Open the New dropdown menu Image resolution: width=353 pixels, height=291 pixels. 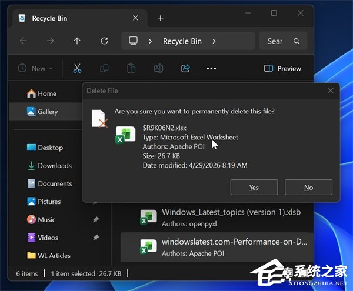click(x=35, y=68)
